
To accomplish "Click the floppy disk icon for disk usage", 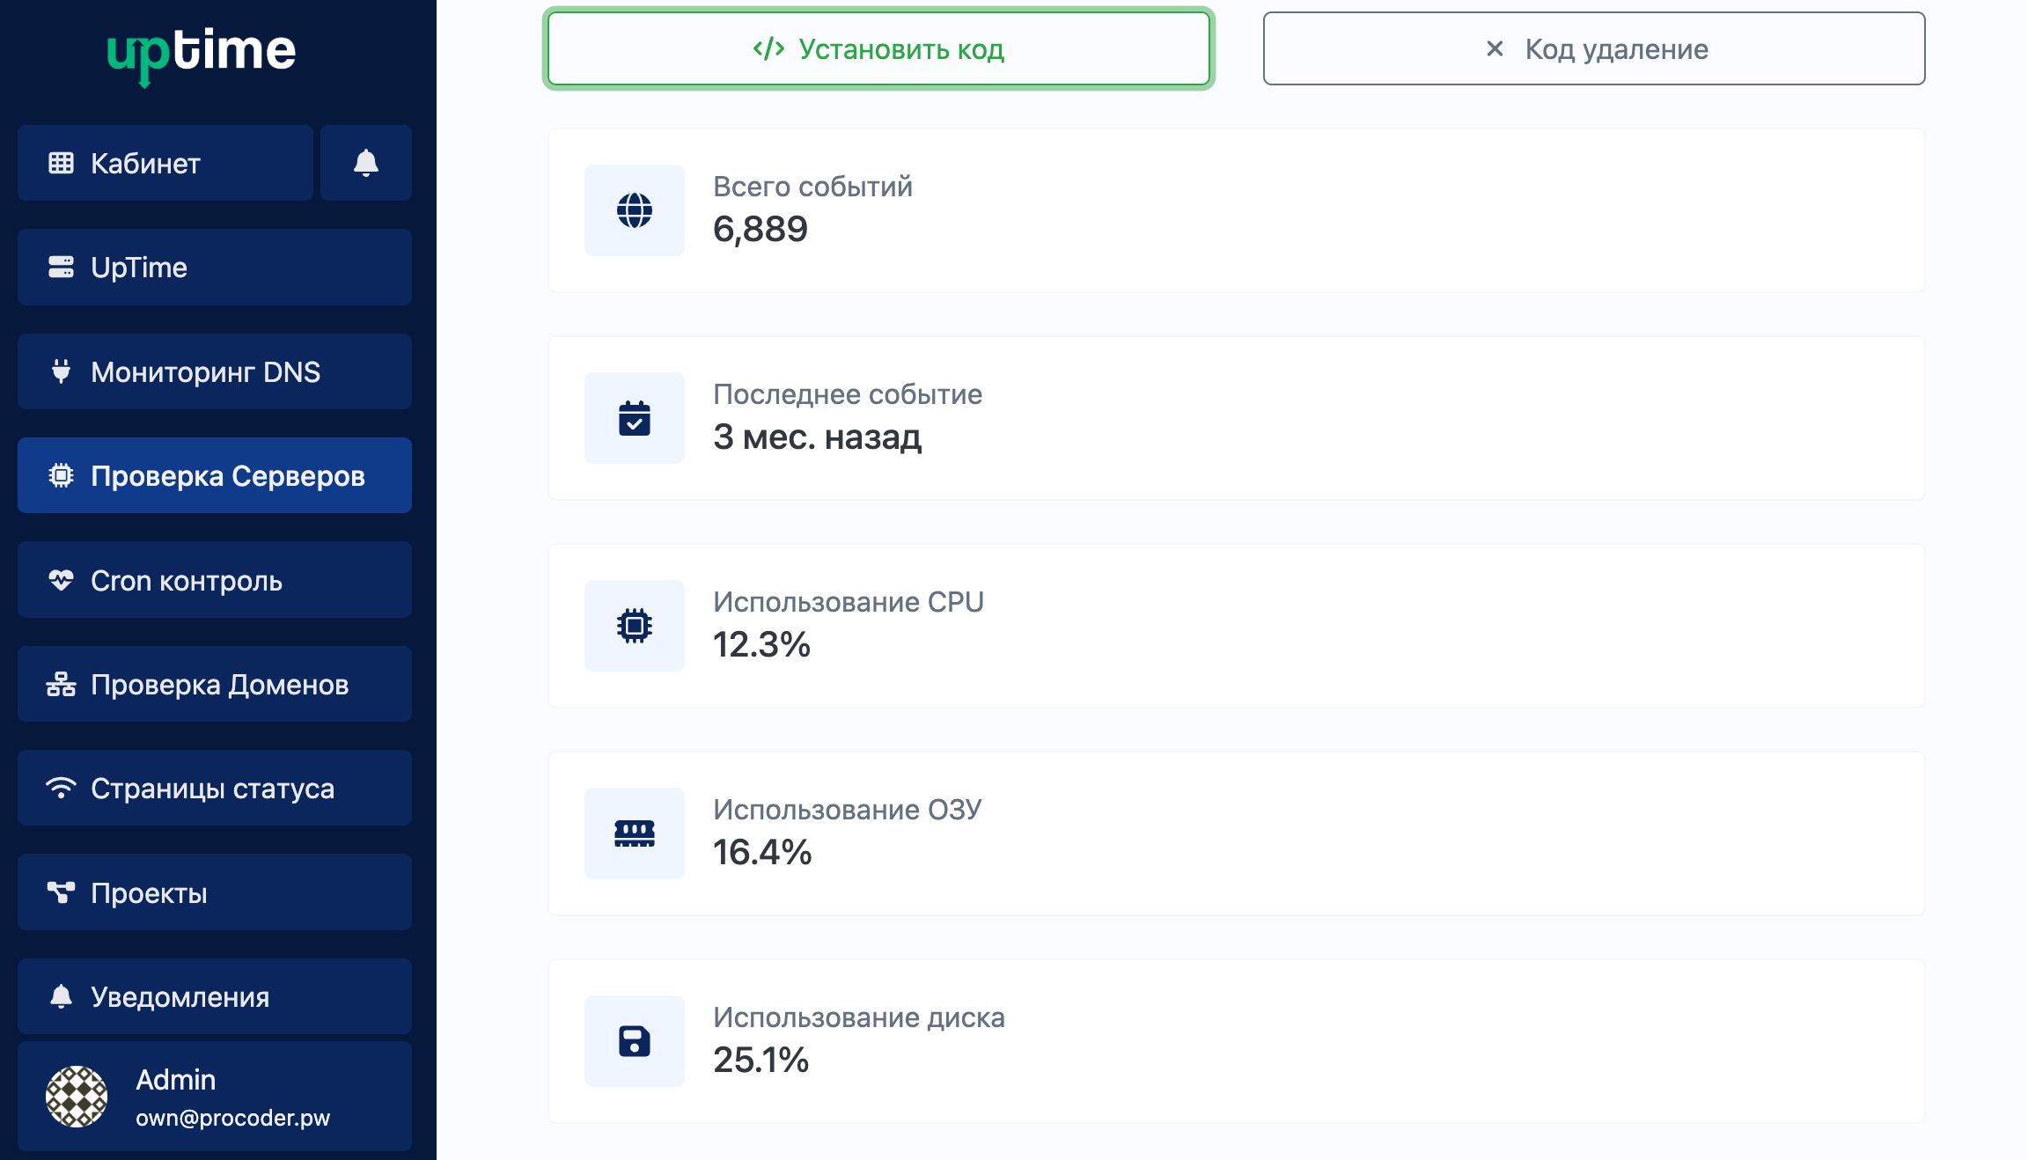I will (x=634, y=1041).
